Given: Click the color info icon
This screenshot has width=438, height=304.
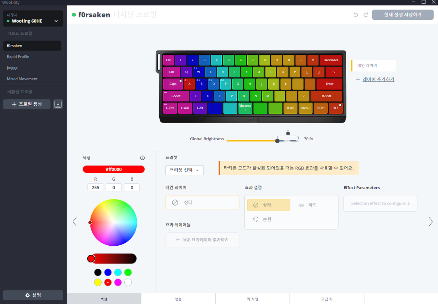Looking at the screenshot, I should [142, 158].
